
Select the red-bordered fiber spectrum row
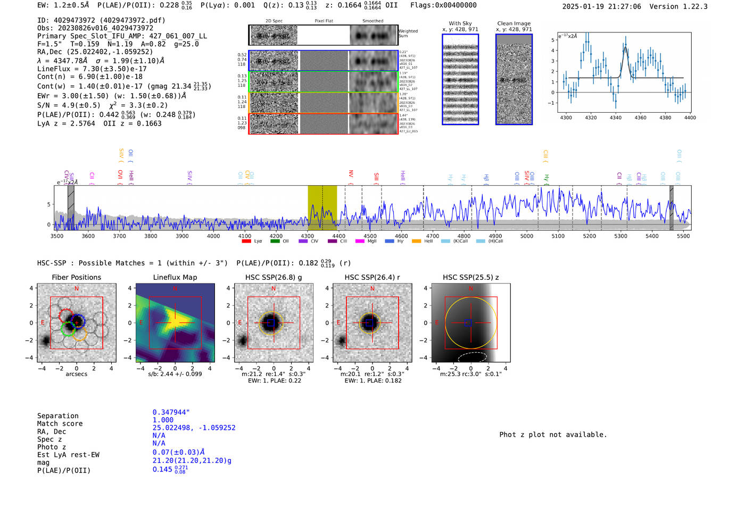tap(323, 123)
